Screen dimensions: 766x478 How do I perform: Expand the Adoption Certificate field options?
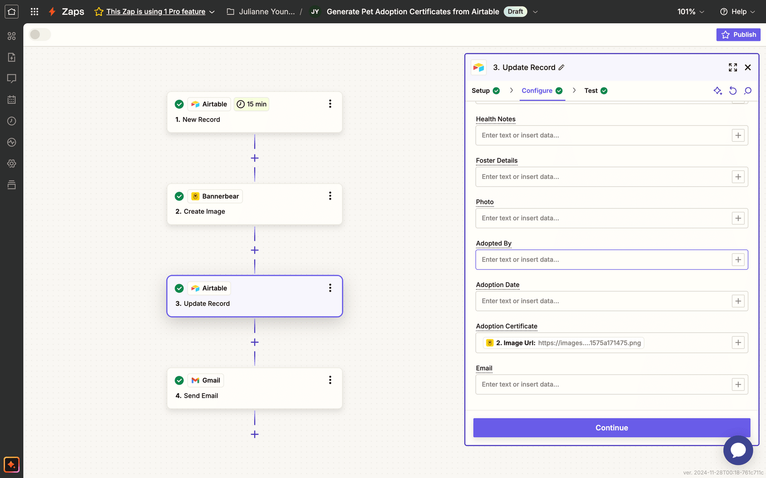coord(738,343)
